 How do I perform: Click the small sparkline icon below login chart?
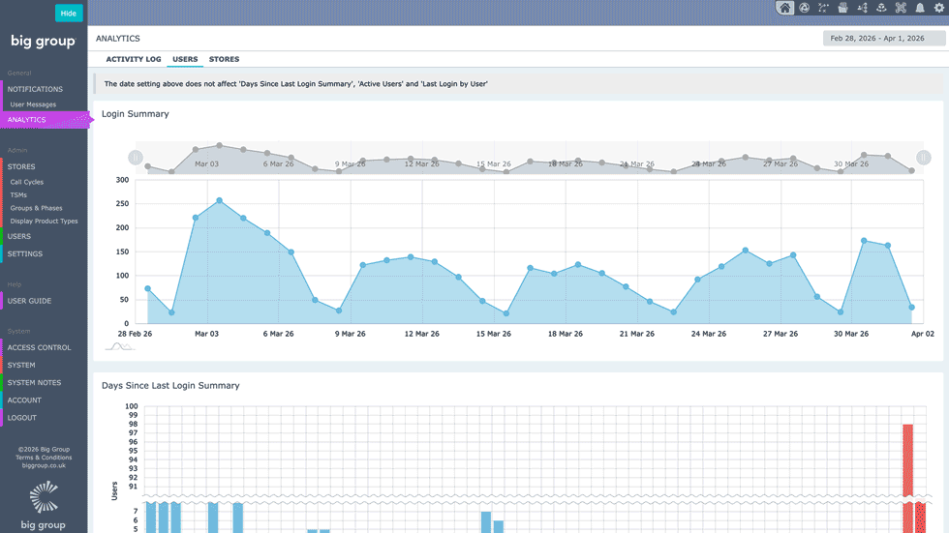120,346
